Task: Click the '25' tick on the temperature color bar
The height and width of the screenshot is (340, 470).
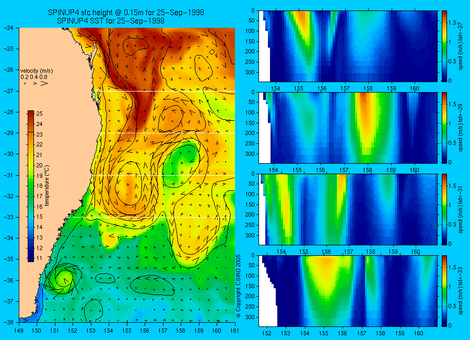Action: point(40,114)
